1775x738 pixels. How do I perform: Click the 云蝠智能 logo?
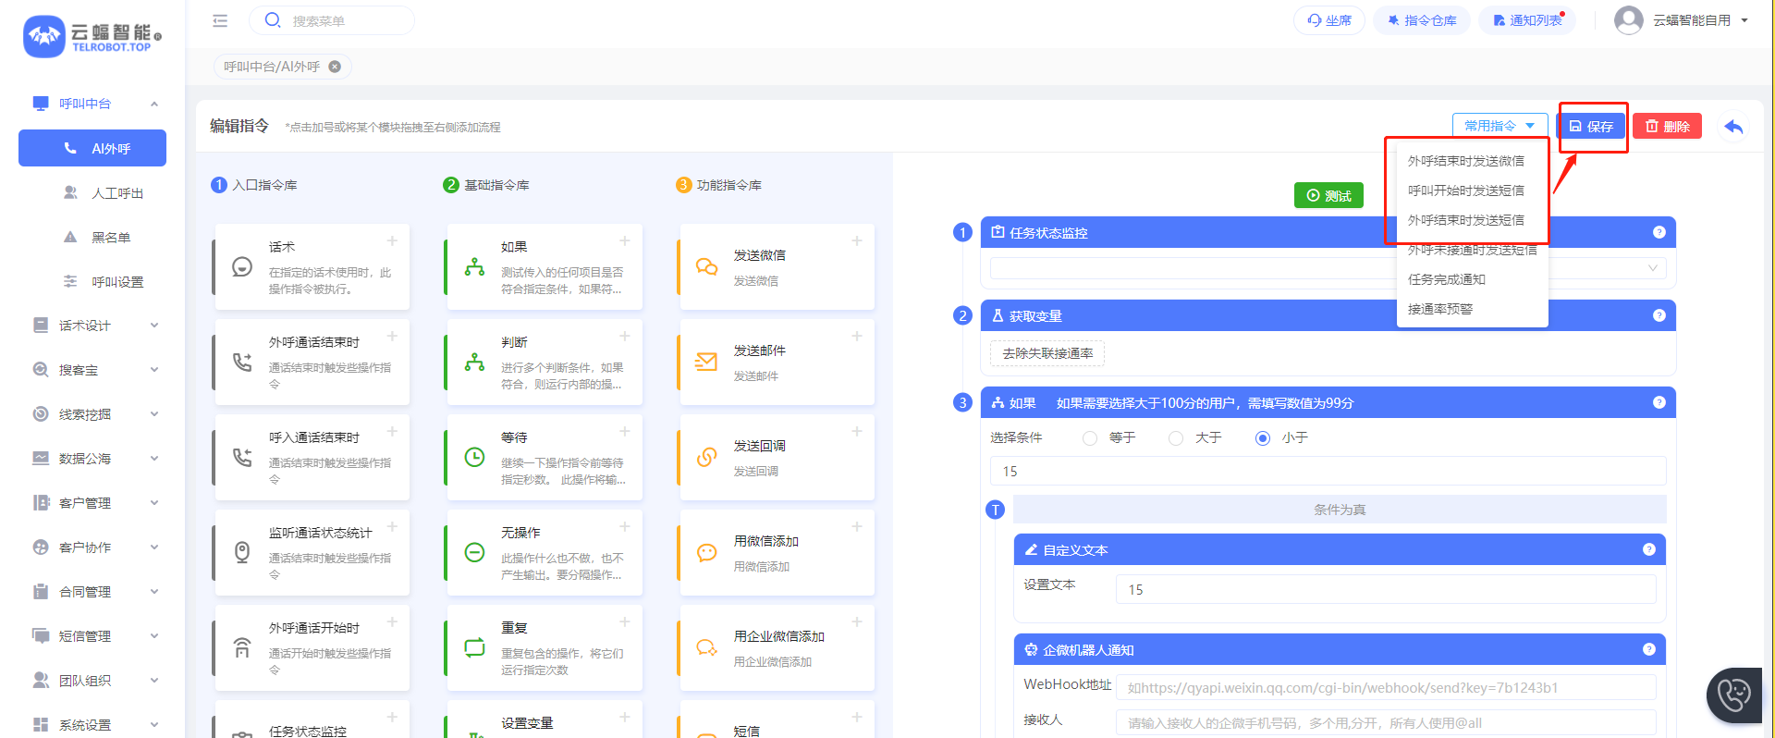[x=92, y=36]
